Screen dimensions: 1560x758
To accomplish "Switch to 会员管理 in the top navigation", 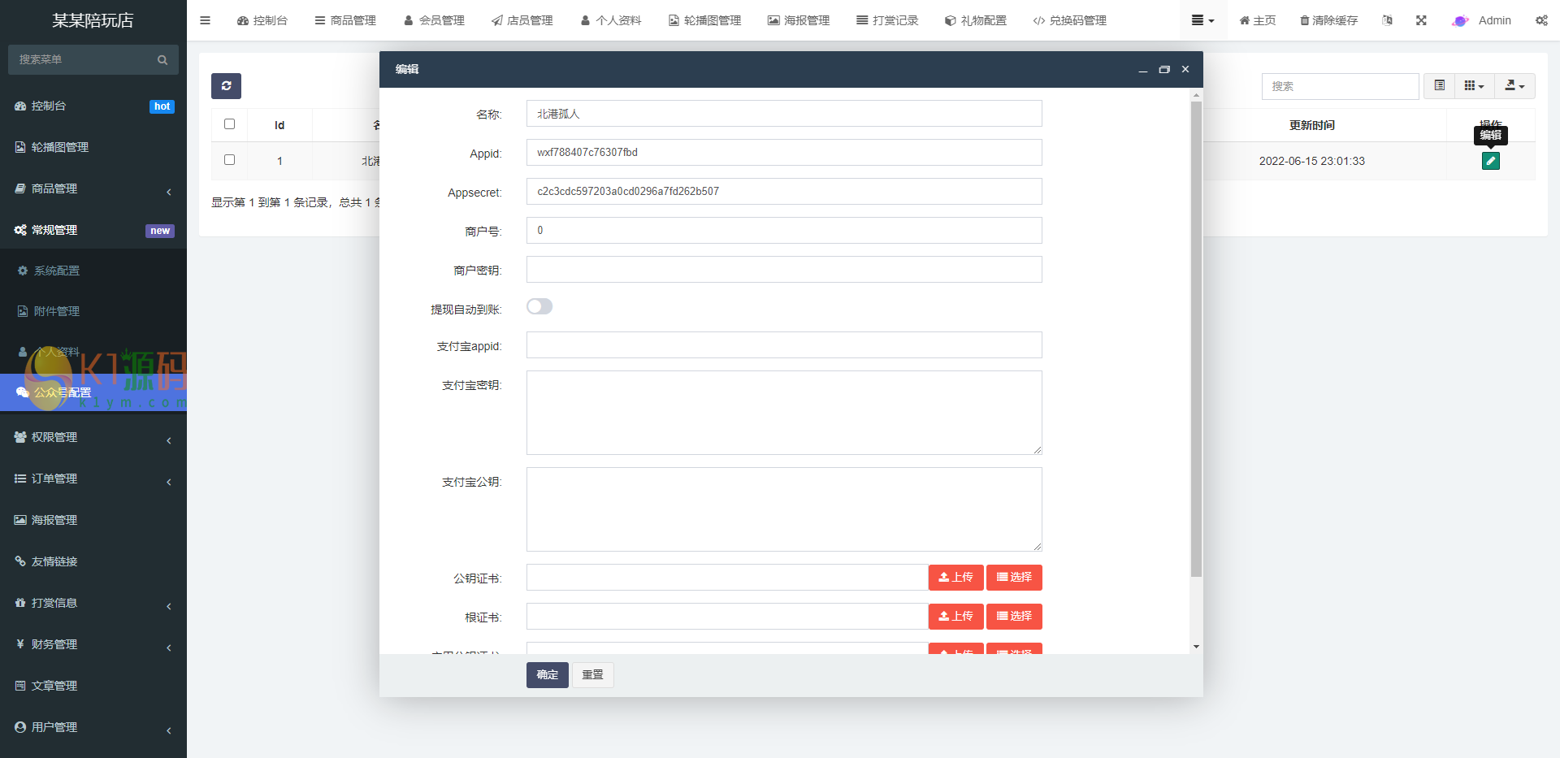I will [x=434, y=20].
